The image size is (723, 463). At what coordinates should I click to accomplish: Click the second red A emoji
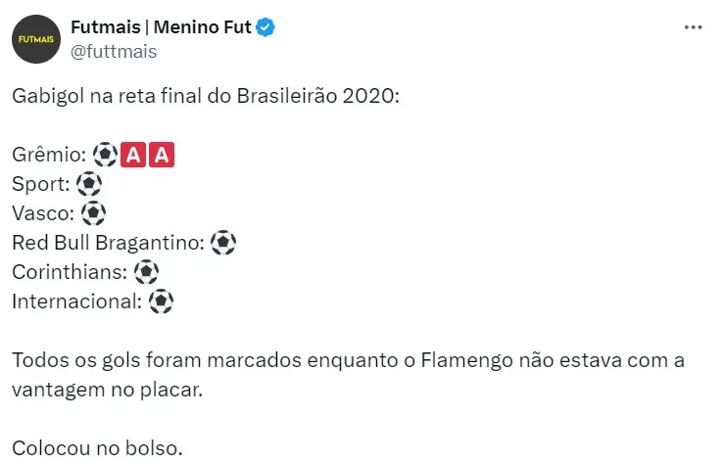coord(163,155)
